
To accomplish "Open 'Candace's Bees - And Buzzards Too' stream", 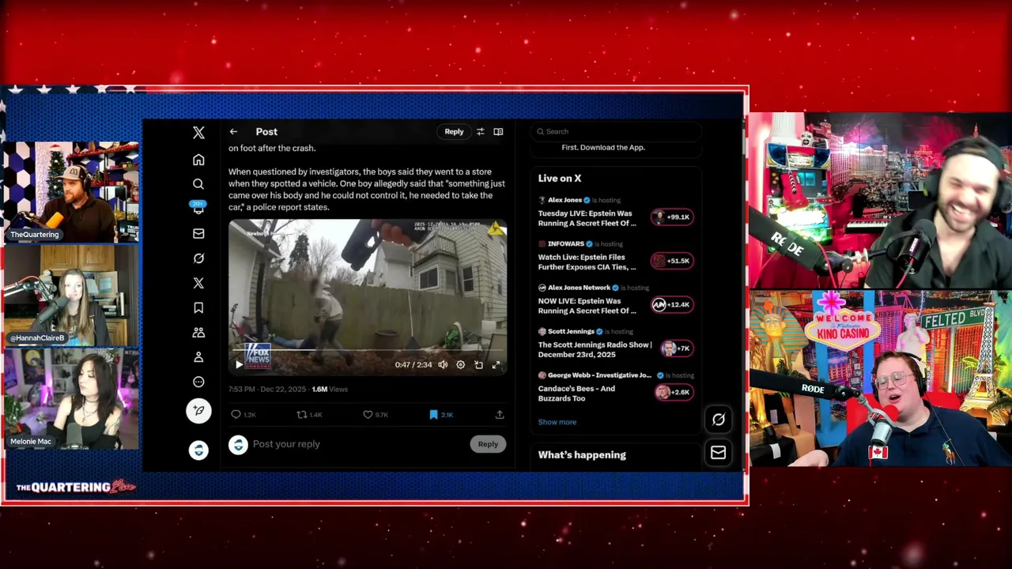I will (577, 394).
